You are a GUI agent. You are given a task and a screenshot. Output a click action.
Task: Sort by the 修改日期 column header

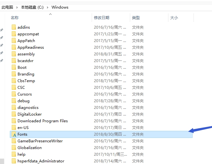(102, 18)
